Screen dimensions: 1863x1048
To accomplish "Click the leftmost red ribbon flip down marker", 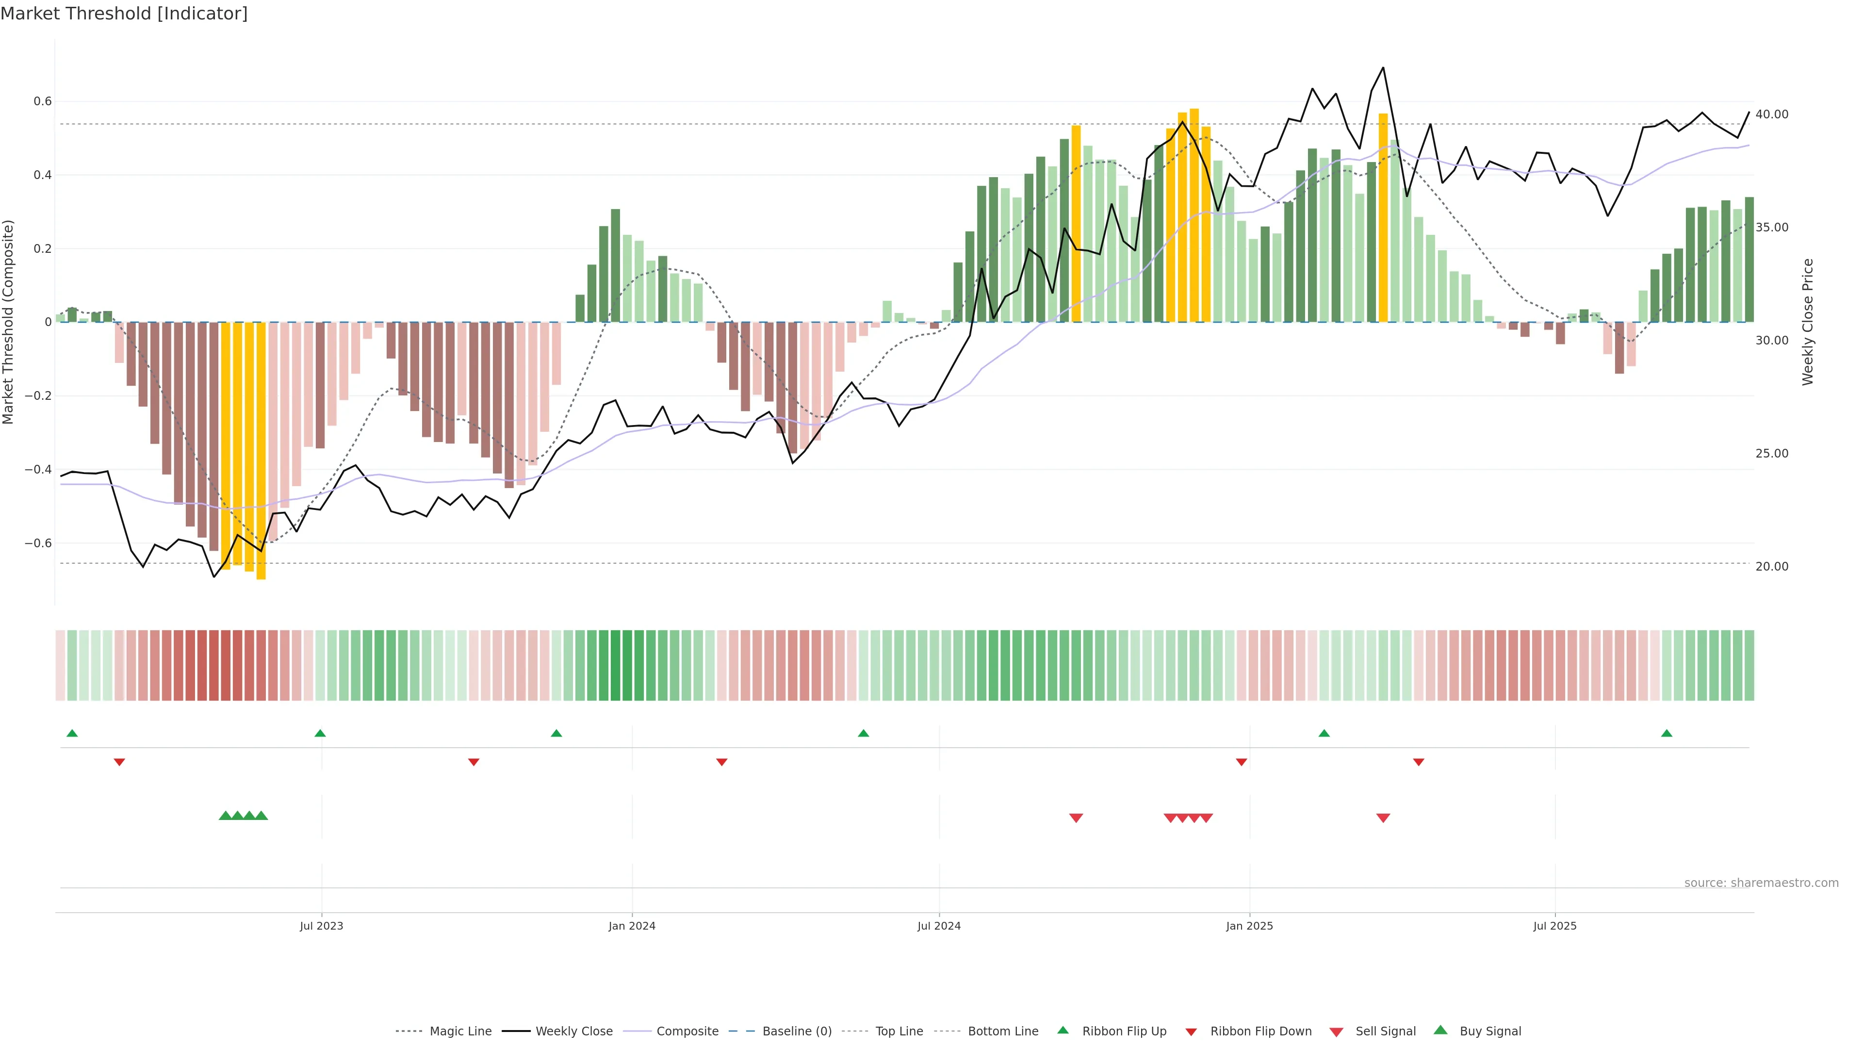I will [119, 762].
